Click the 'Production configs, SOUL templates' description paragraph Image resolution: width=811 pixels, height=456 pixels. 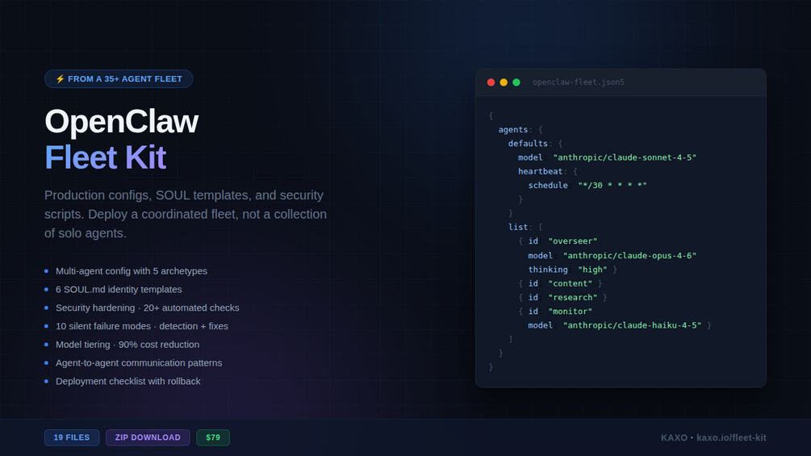pos(186,214)
